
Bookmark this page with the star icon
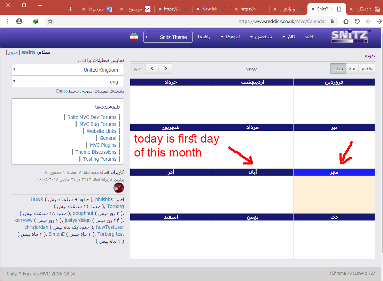tap(50, 21)
